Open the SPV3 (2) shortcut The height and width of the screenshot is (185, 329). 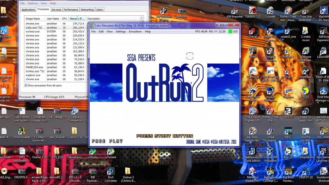click(x=288, y=113)
